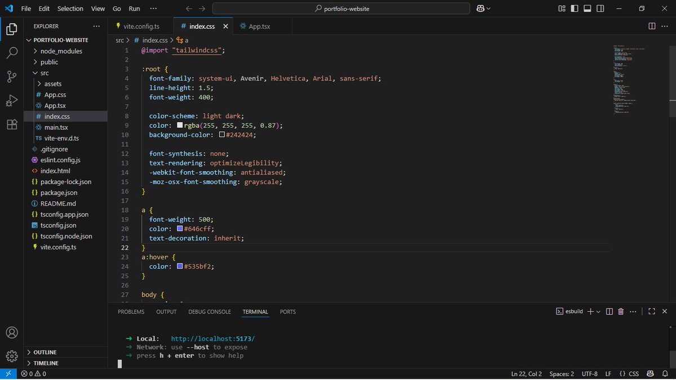This screenshot has height=380, width=676.
Task: Click errors and warnings count in status bar
Action: 34,374
